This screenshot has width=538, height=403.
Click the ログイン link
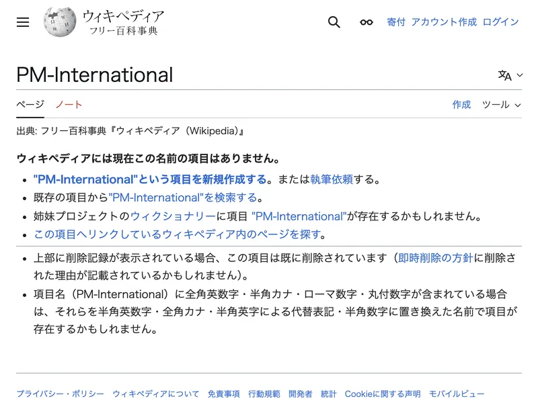pyautogui.click(x=500, y=22)
